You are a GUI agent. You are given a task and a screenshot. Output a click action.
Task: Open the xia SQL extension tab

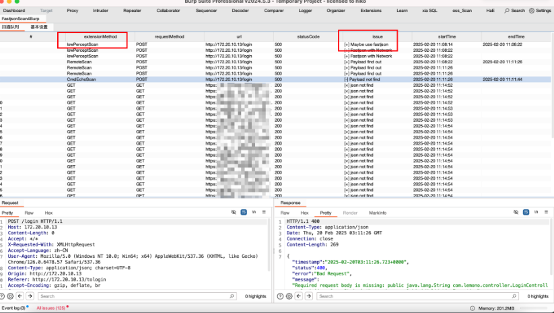(429, 11)
